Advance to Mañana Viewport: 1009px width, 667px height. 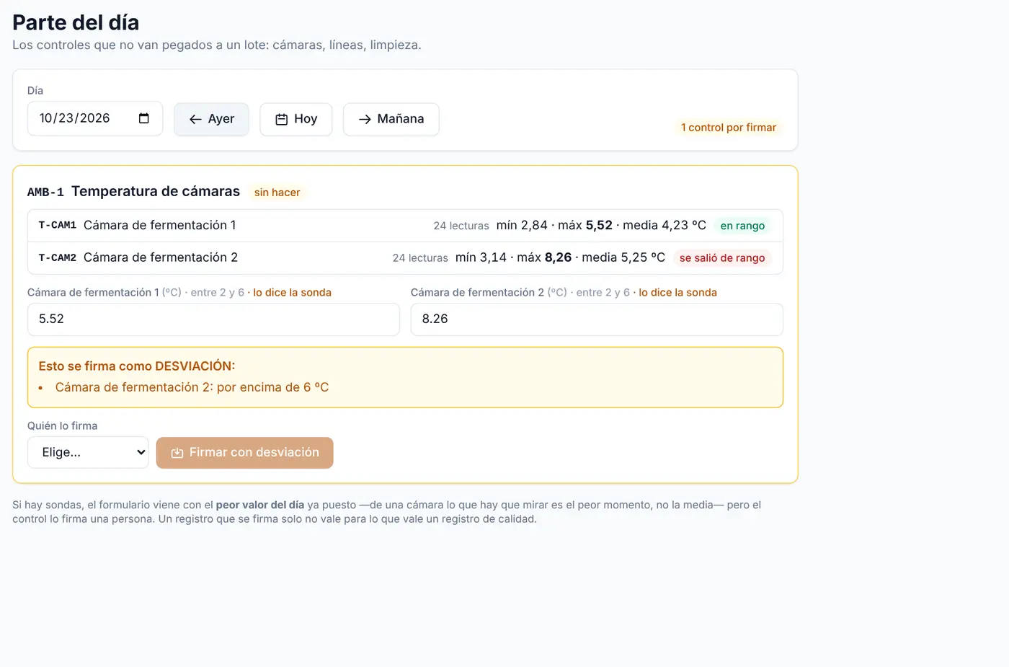(x=391, y=119)
